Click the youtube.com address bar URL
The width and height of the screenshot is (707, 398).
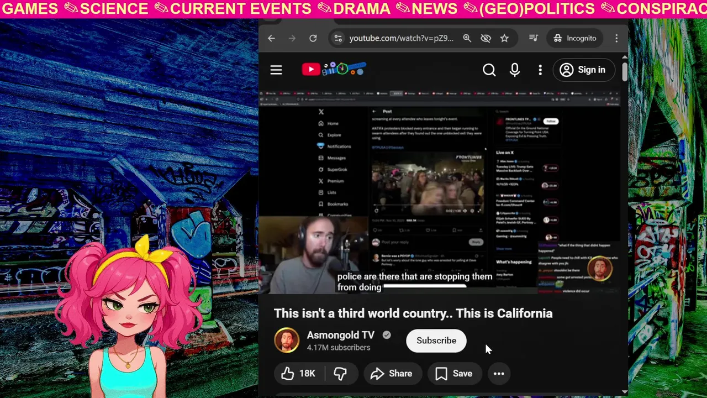point(402,38)
